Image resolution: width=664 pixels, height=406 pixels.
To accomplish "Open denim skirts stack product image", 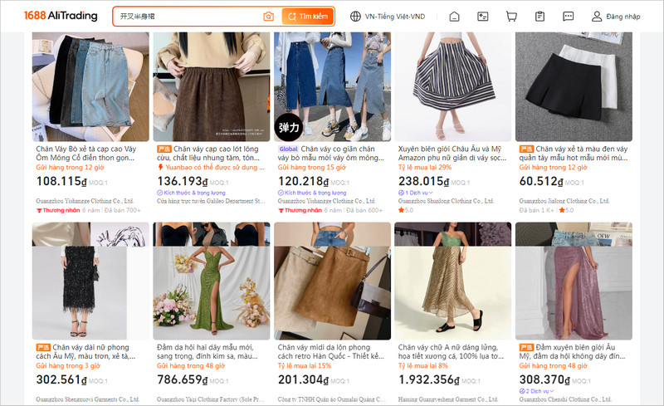I will click(x=90, y=87).
